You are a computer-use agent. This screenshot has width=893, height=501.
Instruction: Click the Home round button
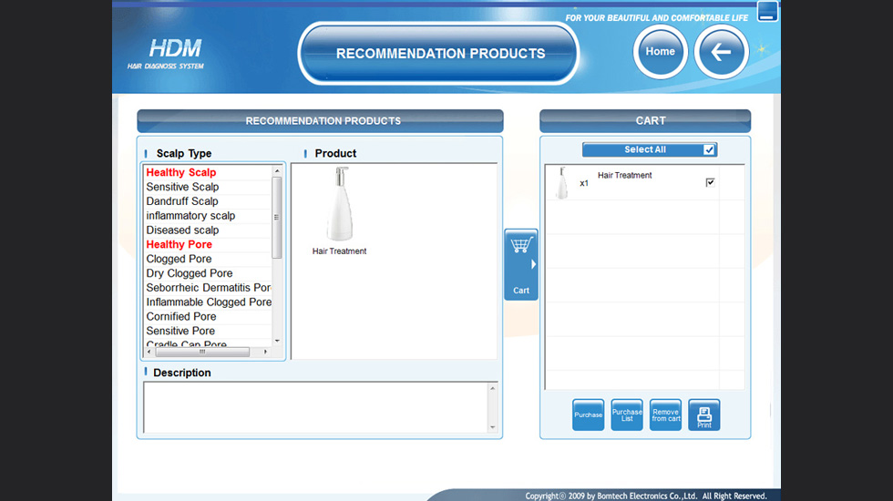tap(660, 52)
